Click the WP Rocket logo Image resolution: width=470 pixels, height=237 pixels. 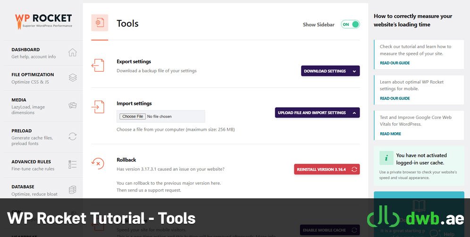[x=43, y=21]
